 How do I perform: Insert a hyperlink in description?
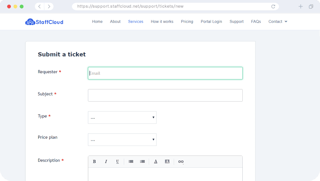181,161
